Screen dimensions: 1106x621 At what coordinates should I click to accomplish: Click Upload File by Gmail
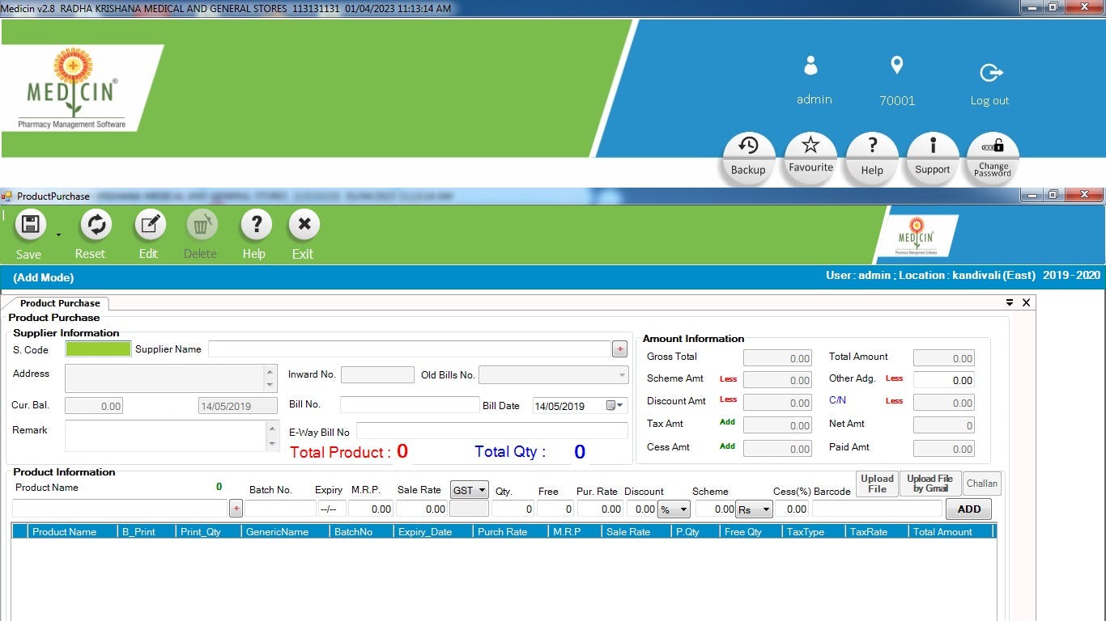click(x=929, y=483)
